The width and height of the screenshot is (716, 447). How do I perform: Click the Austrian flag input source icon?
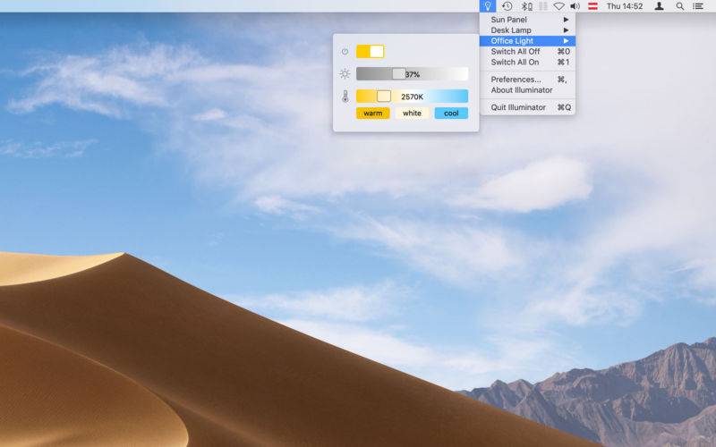coord(592,6)
